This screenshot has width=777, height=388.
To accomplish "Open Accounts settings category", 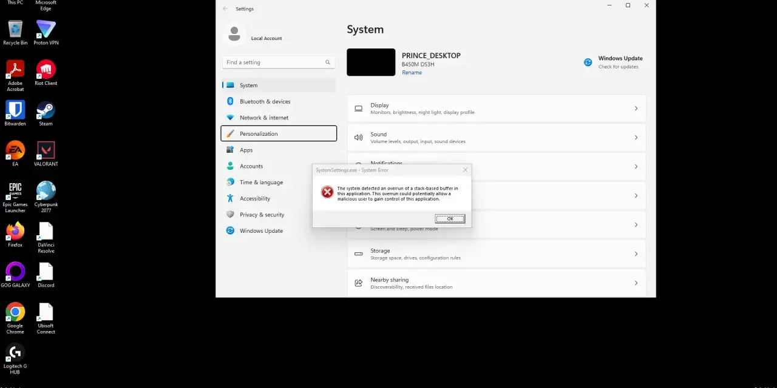I will point(279,166).
